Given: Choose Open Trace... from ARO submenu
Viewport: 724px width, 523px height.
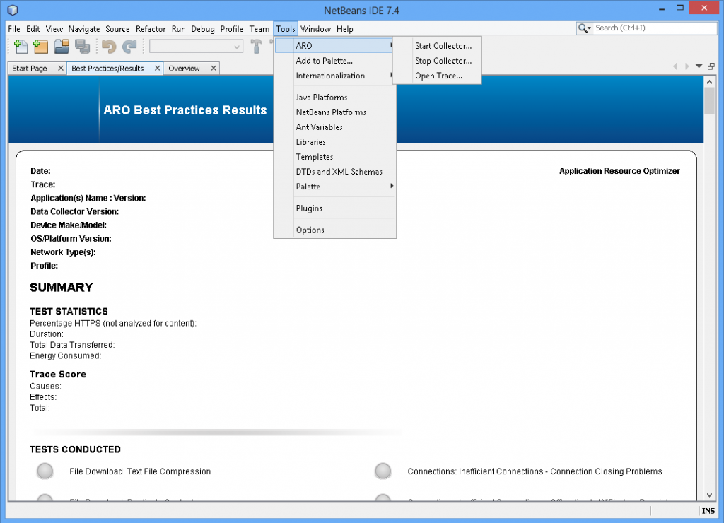Looking at the screenshot, I should click(x=437, y=76).
